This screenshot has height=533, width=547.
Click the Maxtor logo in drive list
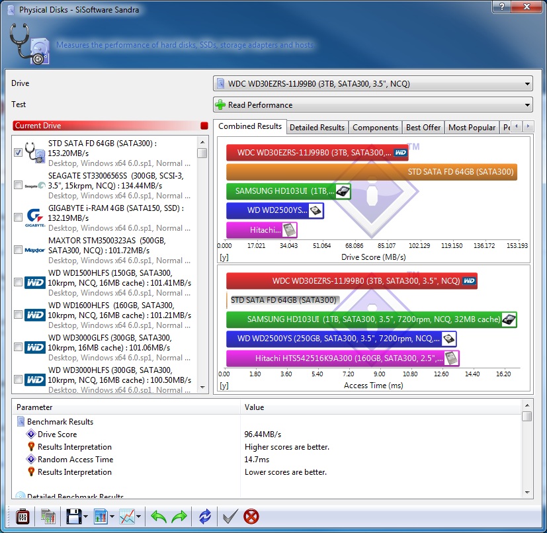(35, 250)
